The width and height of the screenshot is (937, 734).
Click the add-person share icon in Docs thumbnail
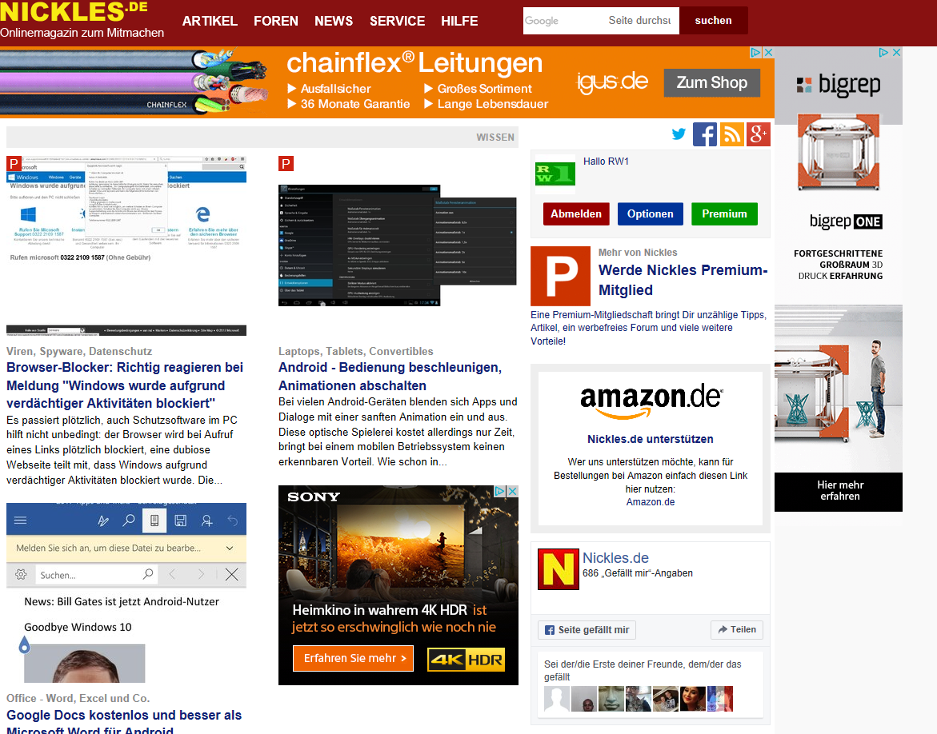[206, 521]
